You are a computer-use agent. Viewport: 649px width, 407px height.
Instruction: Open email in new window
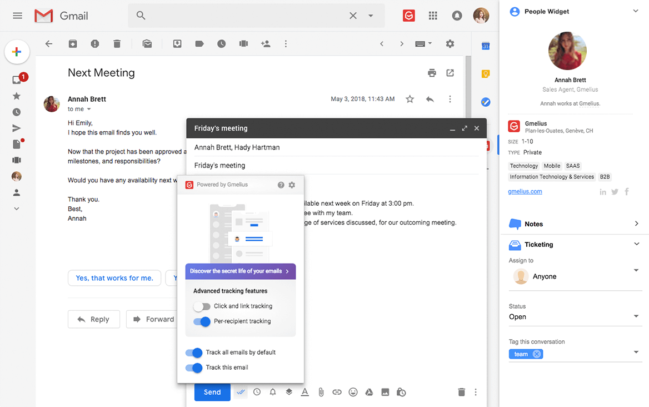pos(450,73)
